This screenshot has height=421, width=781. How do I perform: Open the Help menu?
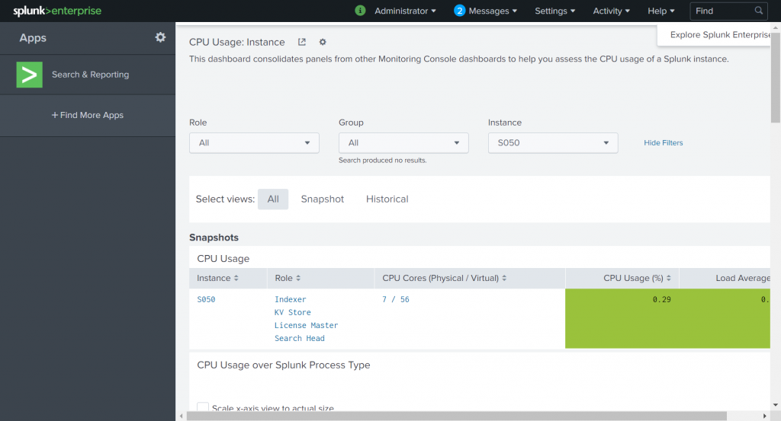[661, 11]
